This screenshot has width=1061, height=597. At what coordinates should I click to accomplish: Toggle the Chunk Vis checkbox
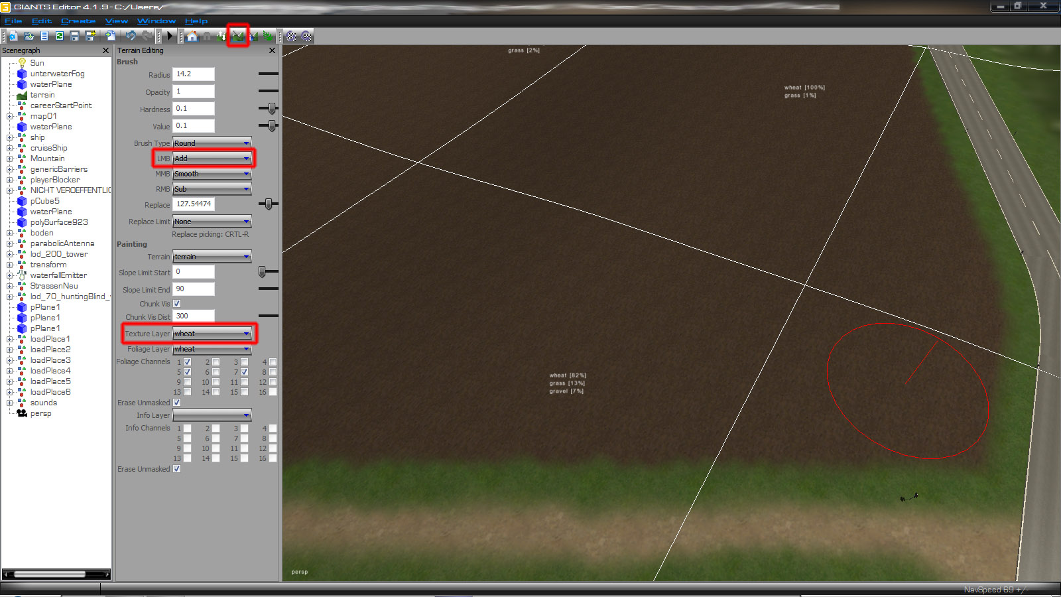point(177,304)
